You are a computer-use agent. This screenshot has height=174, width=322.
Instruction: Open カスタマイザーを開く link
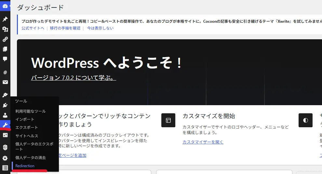pos(203,142)
